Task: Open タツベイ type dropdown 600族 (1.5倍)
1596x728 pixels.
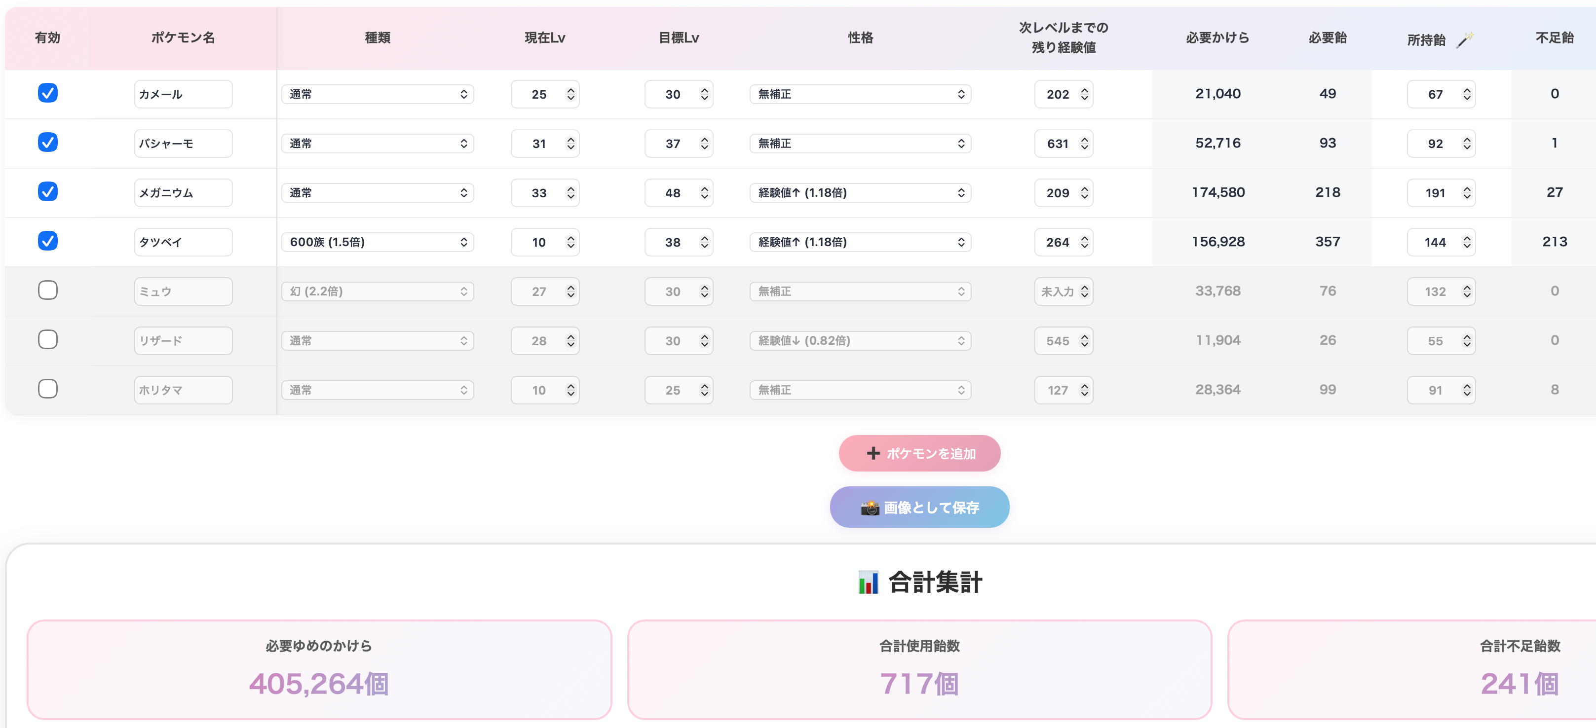Action: click(378, 242)
